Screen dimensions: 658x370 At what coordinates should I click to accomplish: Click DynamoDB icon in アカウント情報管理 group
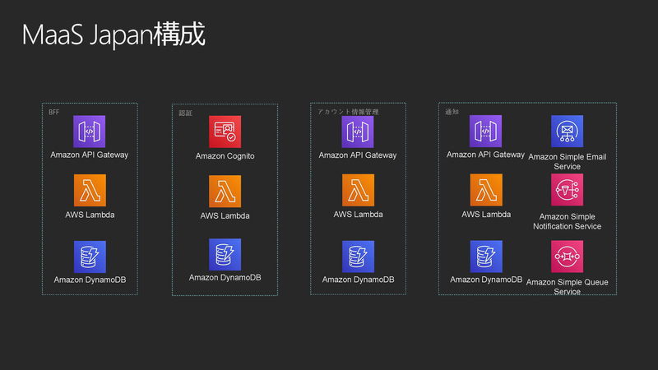[358, 257]
